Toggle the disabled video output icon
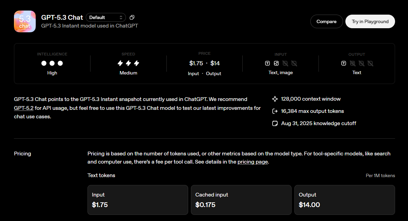 (371, 63)
